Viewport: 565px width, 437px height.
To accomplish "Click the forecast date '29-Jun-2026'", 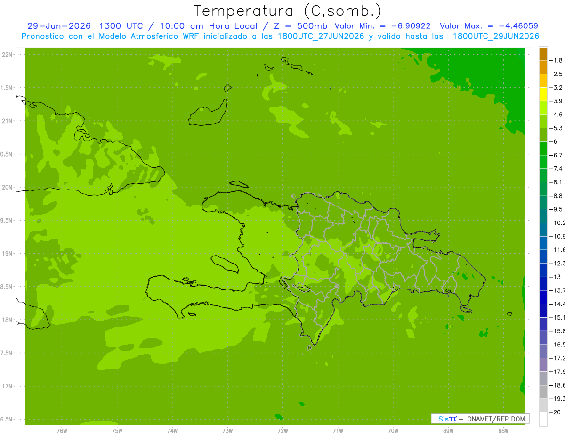I will click(x=59, y=26).
